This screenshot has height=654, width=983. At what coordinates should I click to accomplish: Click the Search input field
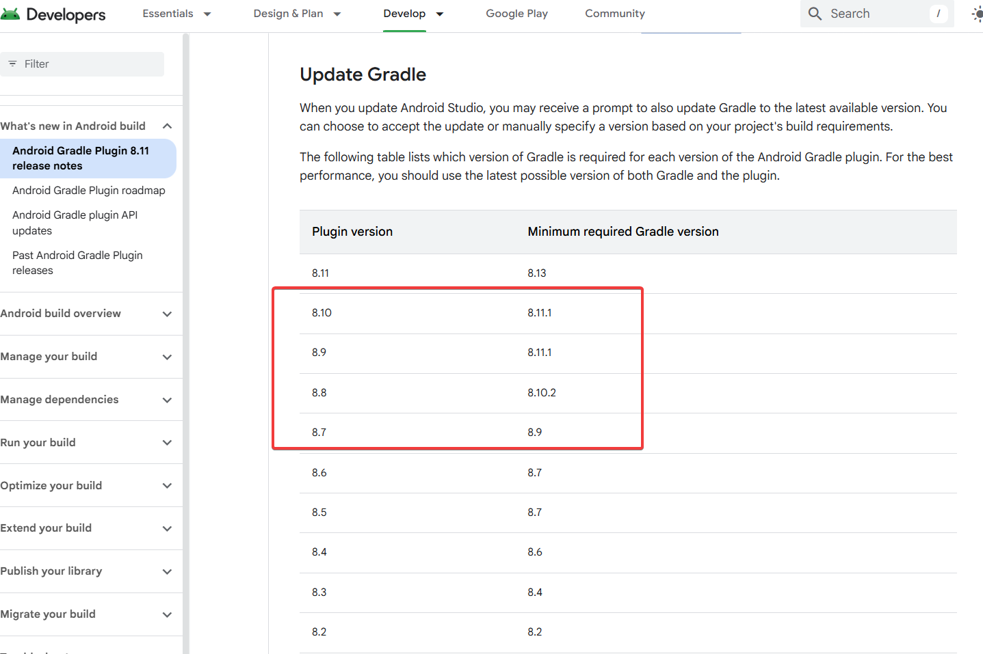pos(877,14)
